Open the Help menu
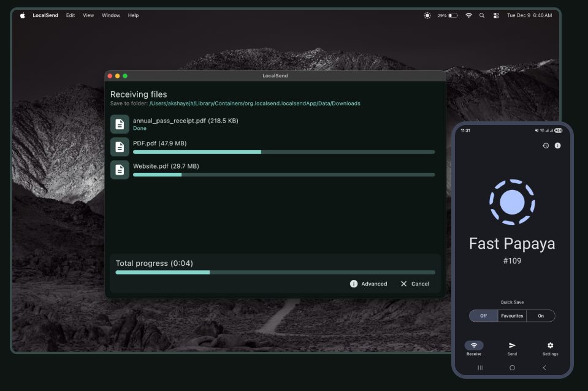The height and width of the screenshot is (391, 588). click(x=133, y=15)
